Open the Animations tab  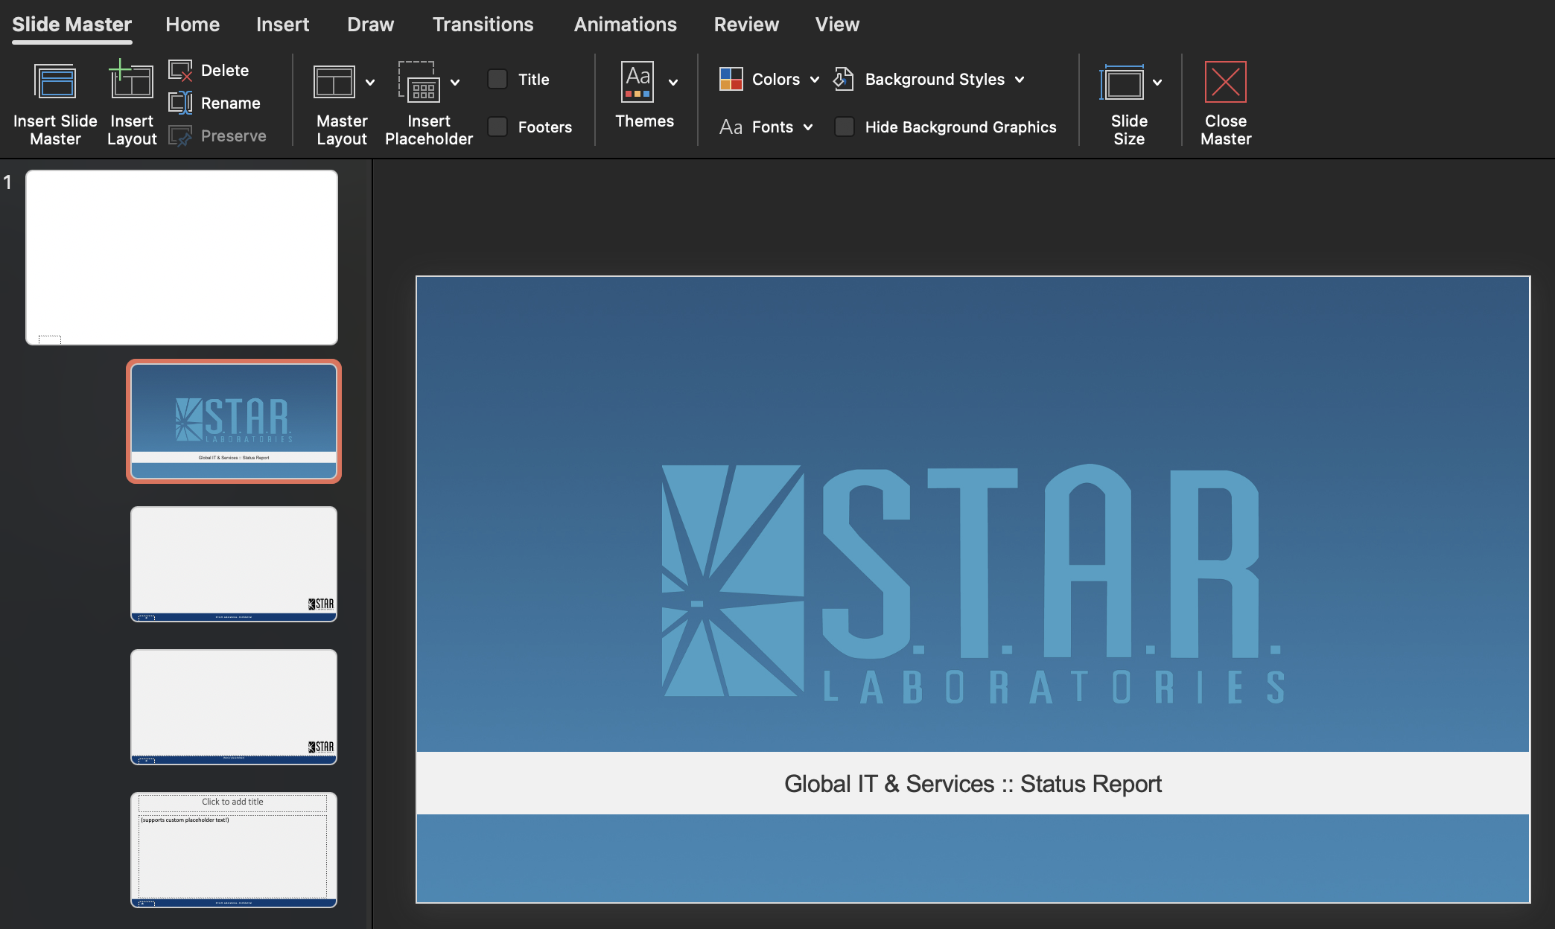(x=625, y=24)
